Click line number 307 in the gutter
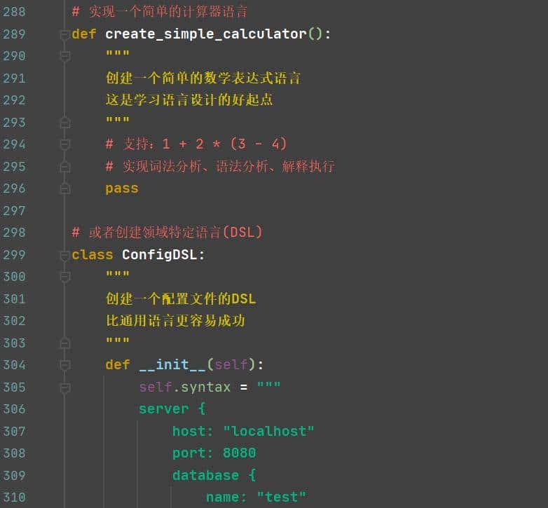The height and width of the screenshot is (508, 548). click(14, 432)
